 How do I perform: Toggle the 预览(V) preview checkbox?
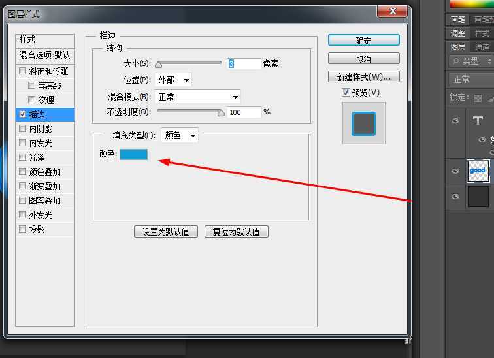(x=346, y=93)
